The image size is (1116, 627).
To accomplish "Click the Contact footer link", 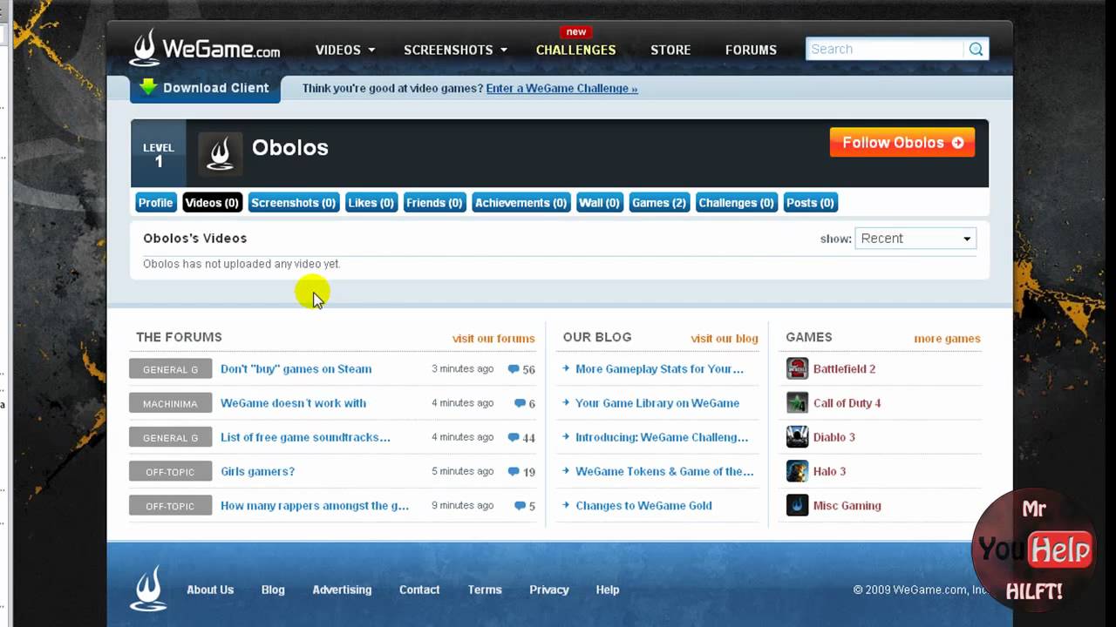I will [x=419, y=590].
